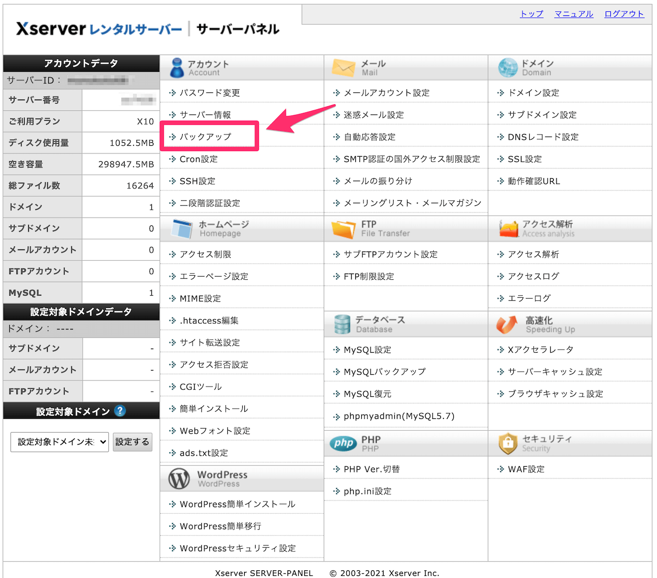Click the Xserver logo
This screenshot has width=657, height=578.
coord(99,29)
